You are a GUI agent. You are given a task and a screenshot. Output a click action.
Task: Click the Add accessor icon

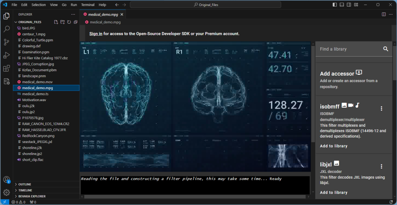coord(359,72)
